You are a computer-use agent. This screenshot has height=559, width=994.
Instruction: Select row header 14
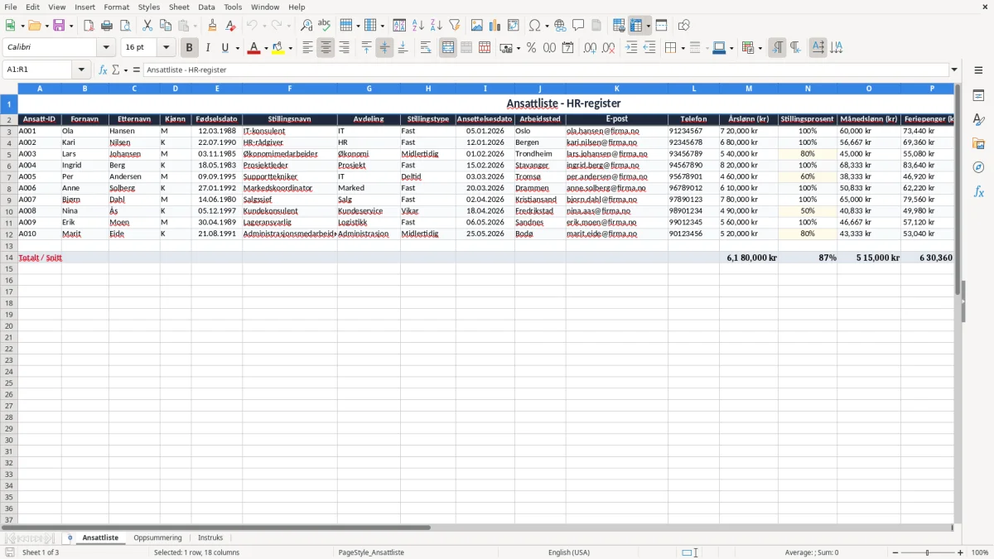(9, 258)
